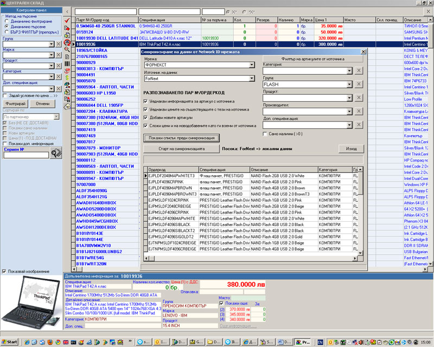Click the Изход button in sync dialog
This screenshot has width=434, height=347.
click(351, 149)
